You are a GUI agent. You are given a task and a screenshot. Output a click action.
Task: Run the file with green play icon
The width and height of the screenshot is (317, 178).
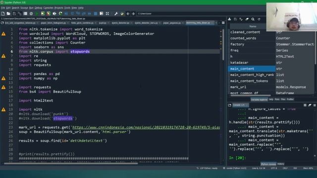(37, 13)
